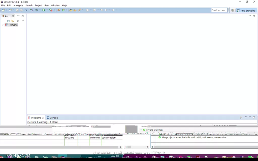Click the Search flashlight toolbar icon

[79, 10]
